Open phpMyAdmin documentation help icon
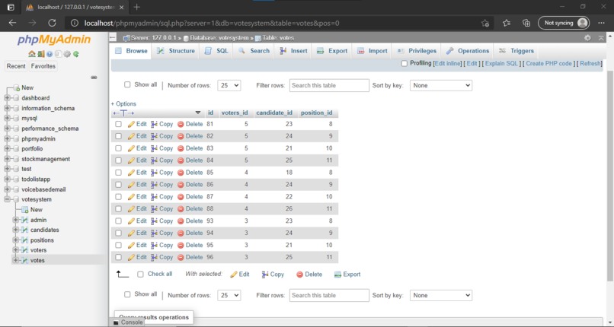The width and height of the screenshot is (614, 327). [50, 54]
